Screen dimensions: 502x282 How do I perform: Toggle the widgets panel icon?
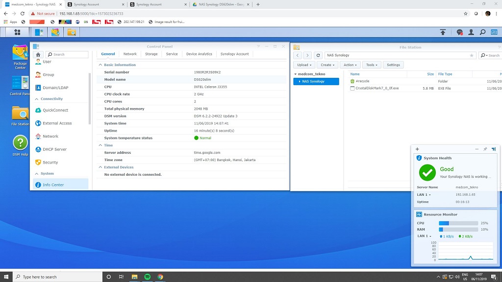coord(494,32)
